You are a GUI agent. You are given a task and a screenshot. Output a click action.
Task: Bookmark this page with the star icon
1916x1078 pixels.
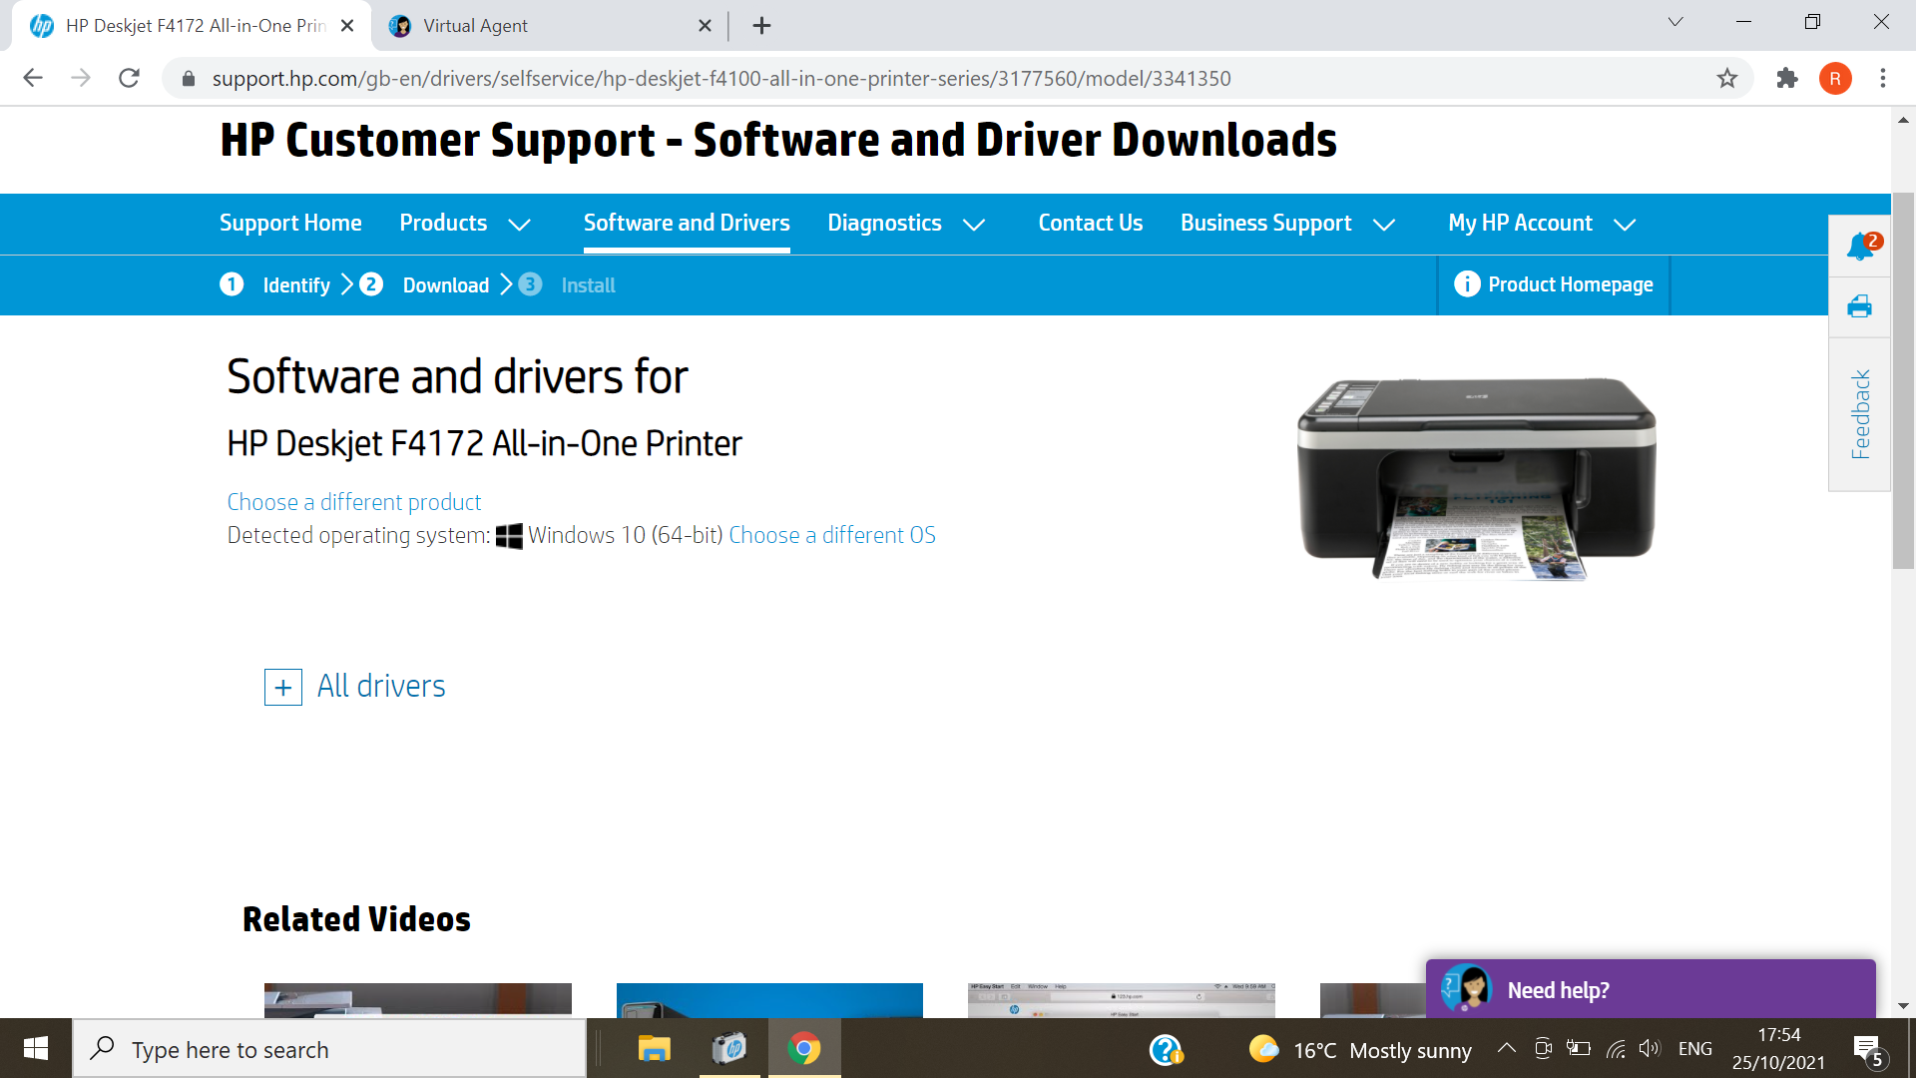[x=1727, y=78]
